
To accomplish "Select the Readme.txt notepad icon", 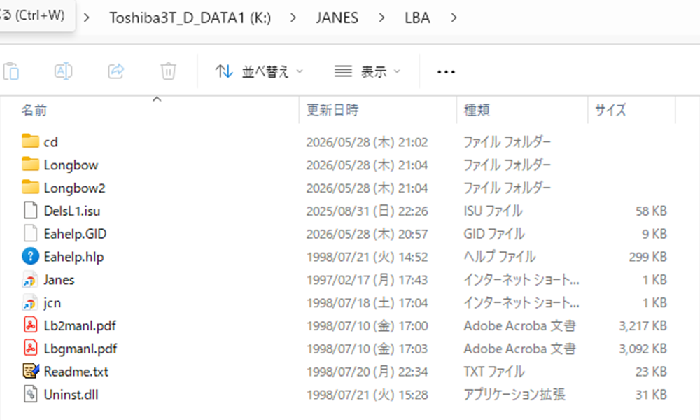I will pyautogui.click(x=30, y=371).
